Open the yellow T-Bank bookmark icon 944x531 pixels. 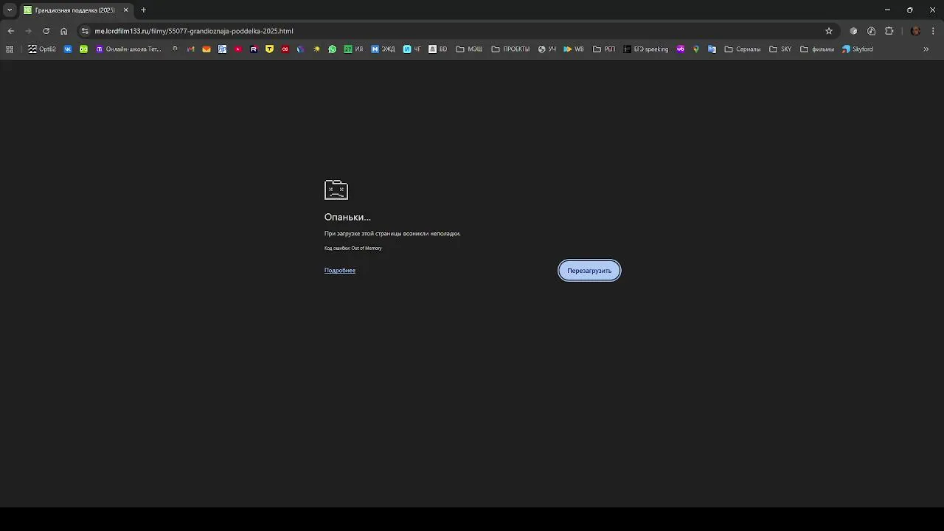(x=269, y=49)
